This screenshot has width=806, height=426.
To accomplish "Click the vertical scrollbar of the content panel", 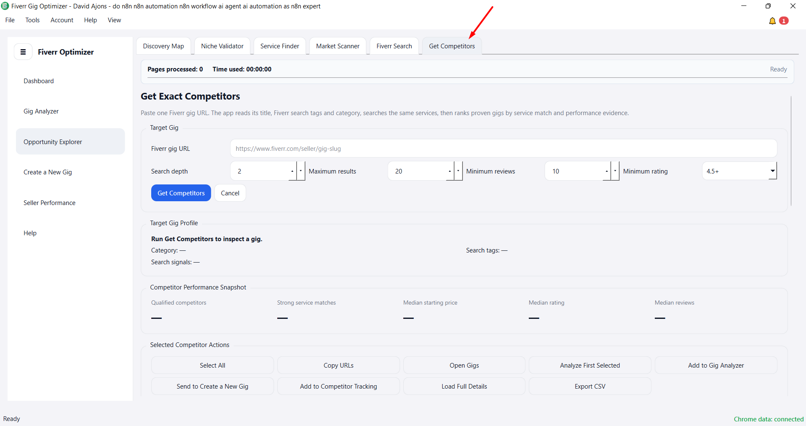I will click(791, 151).
